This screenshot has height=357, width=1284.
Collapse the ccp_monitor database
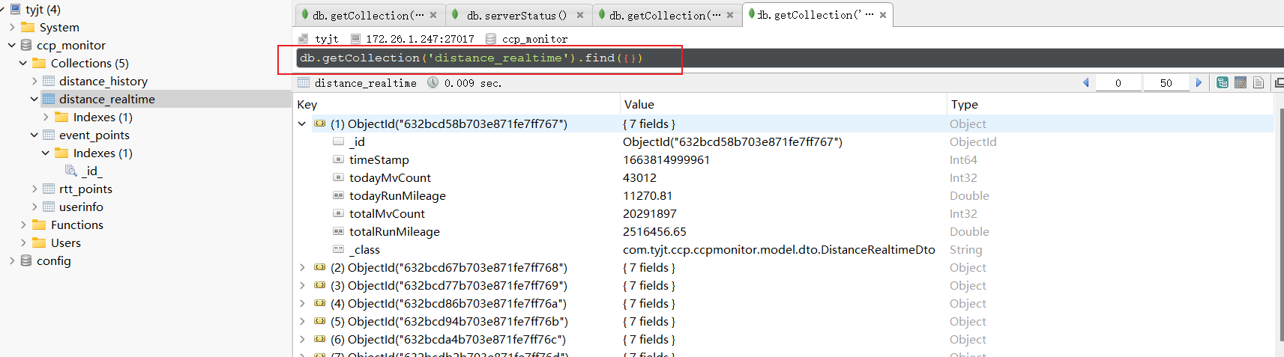[x=12, y=46]
